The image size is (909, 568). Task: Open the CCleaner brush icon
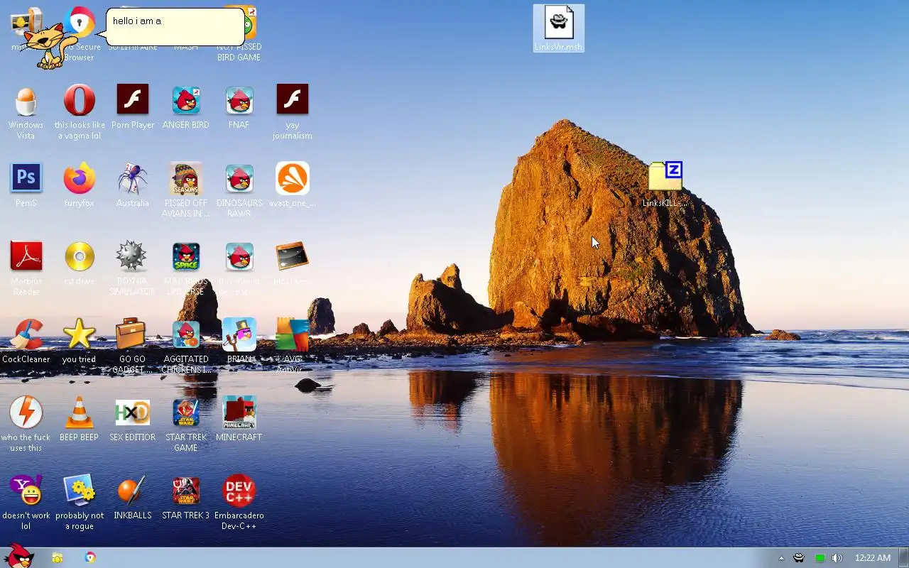(x=26, y=334)
